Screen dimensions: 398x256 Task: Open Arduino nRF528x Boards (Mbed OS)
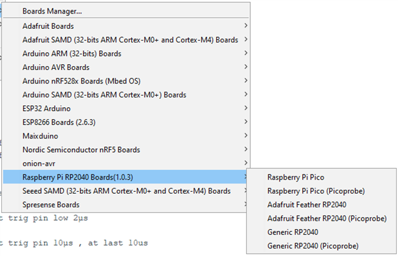point(126,81)
